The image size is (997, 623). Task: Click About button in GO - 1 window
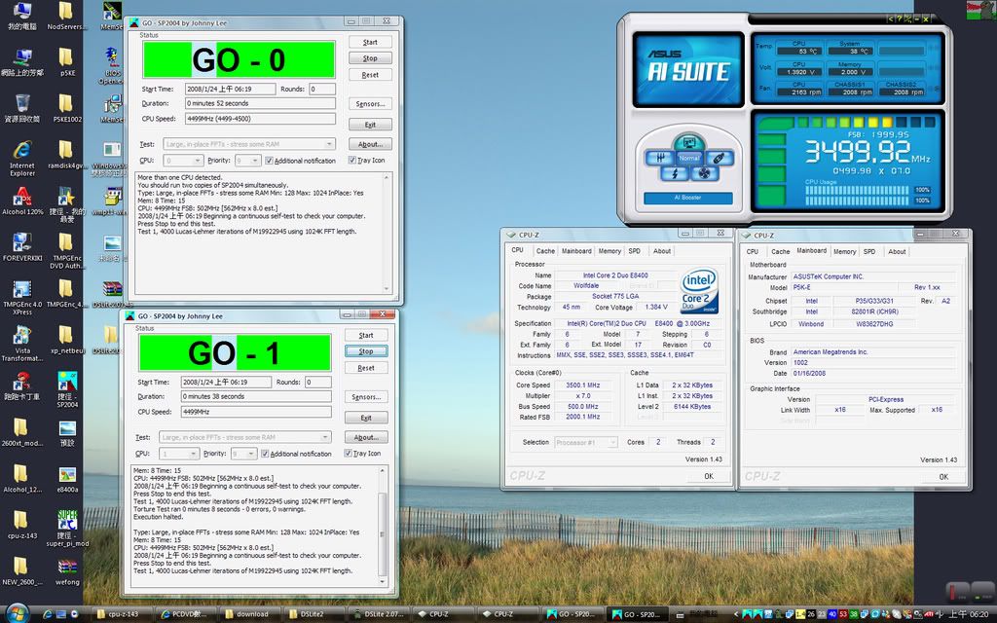tap(366, 437)
